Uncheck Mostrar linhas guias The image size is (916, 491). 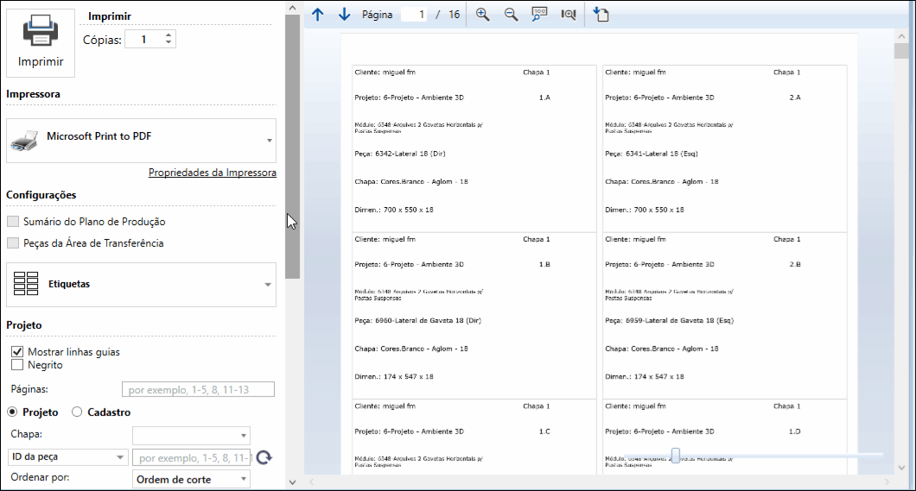pyautogui.click(x=17, y=351)
